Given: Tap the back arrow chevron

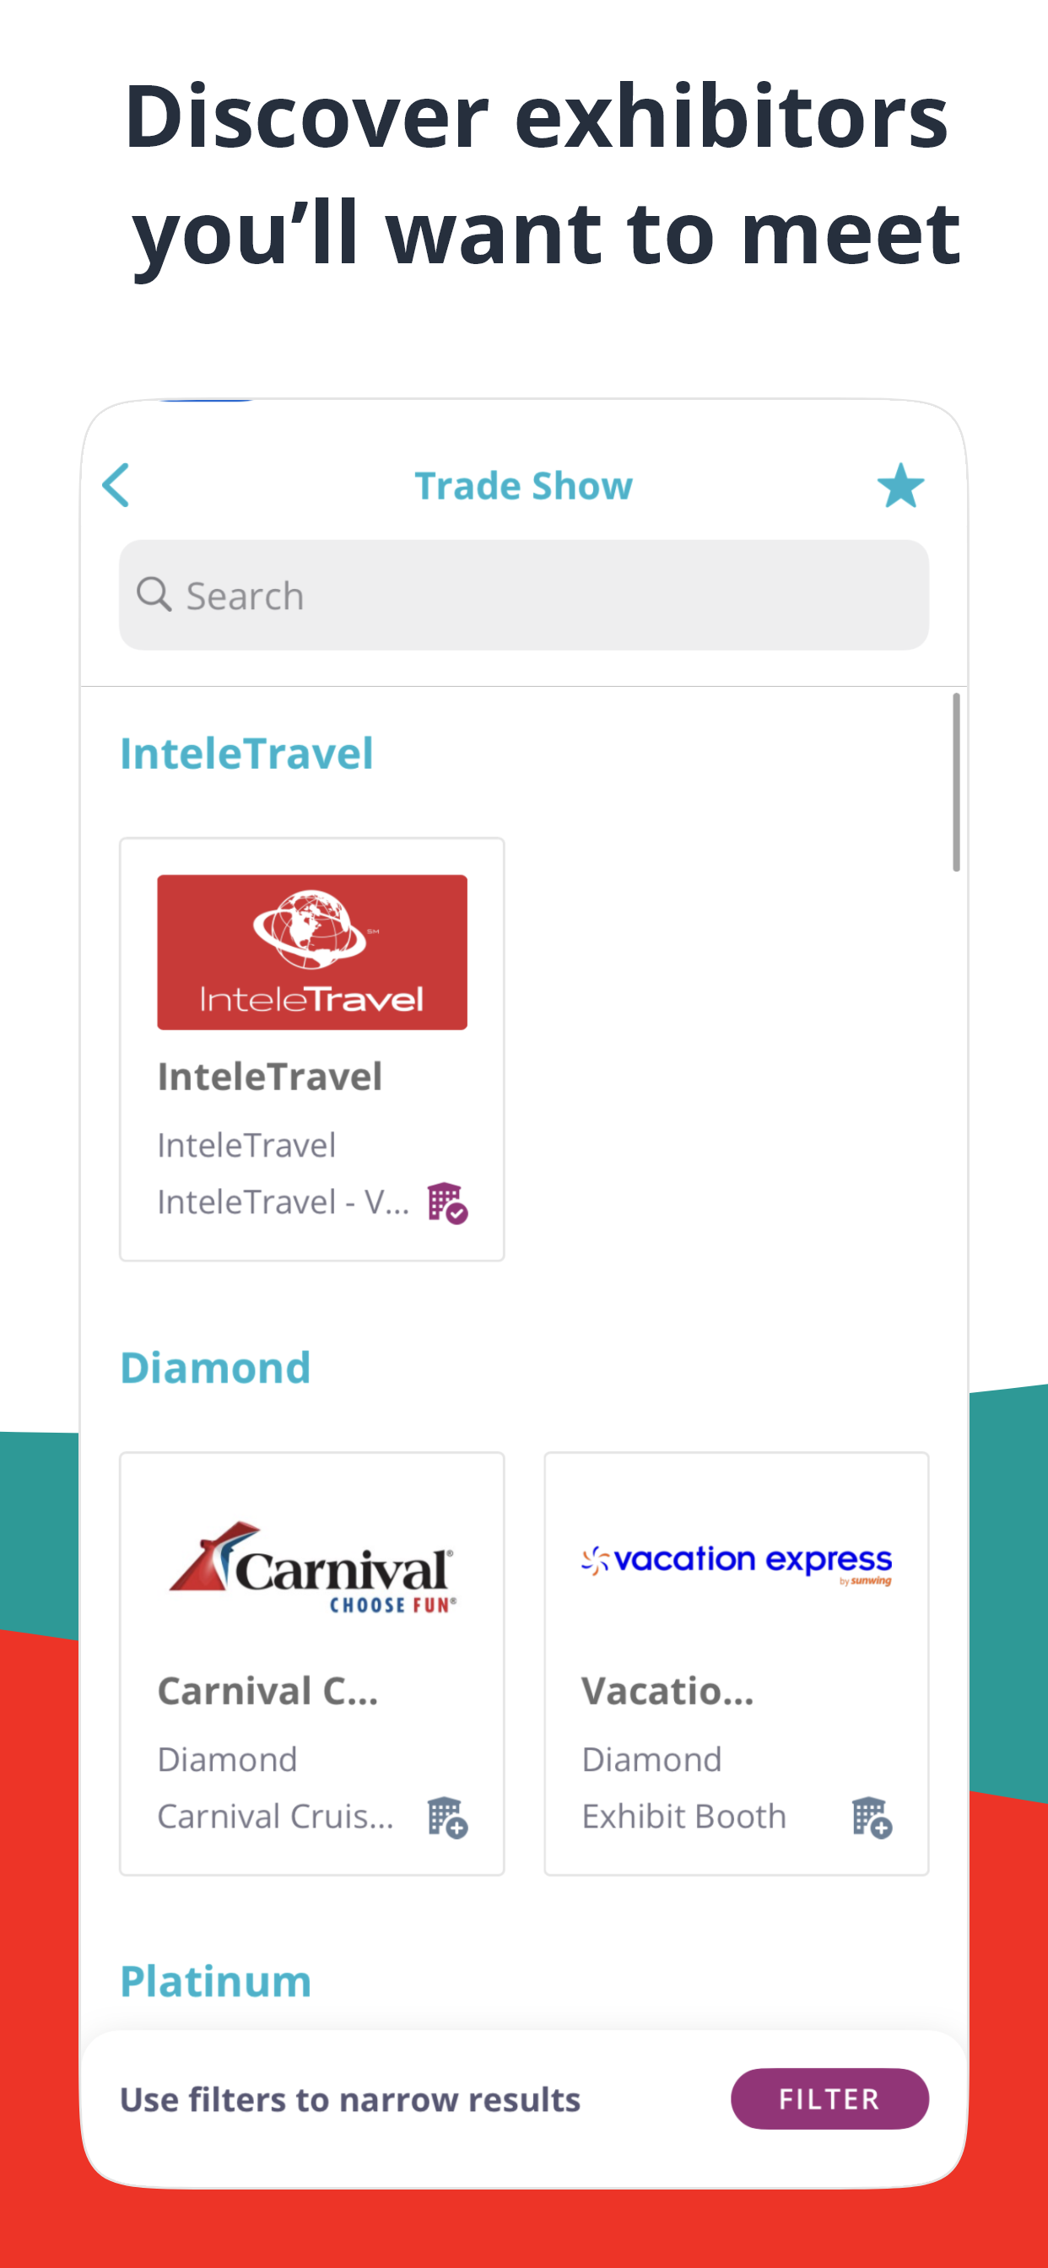Looking at the screenshot, I should click(116, 485).
